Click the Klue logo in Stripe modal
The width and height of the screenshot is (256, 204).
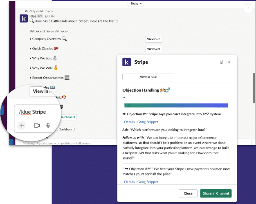pos(127,62)
